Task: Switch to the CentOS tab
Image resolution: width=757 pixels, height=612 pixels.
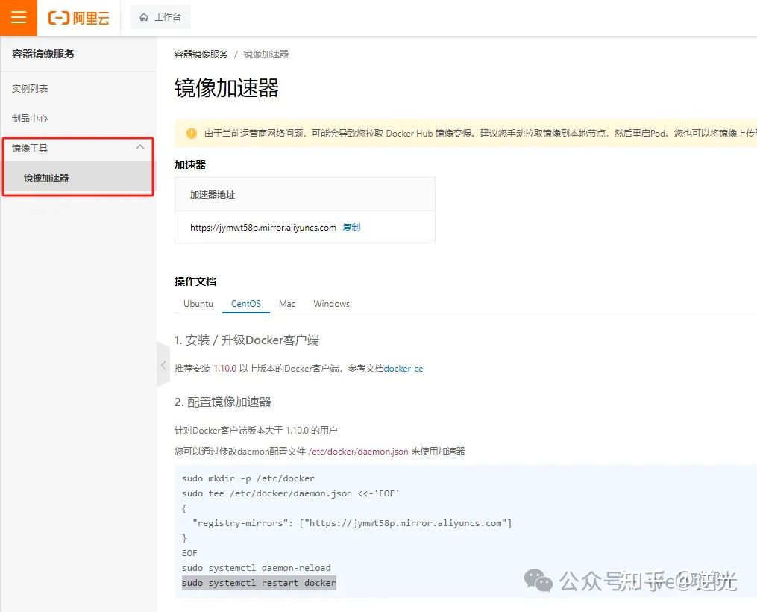Action: pyautogui.click(x=245, y=303)
